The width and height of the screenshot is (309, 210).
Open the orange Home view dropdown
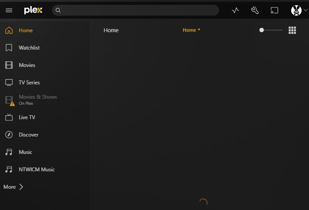tap(191, 30)
